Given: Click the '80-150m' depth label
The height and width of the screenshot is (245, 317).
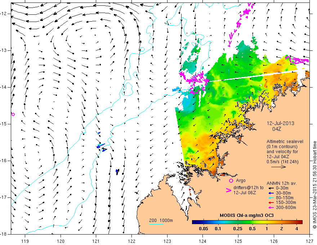Looking at the screenshot, I should click(285, 198).
